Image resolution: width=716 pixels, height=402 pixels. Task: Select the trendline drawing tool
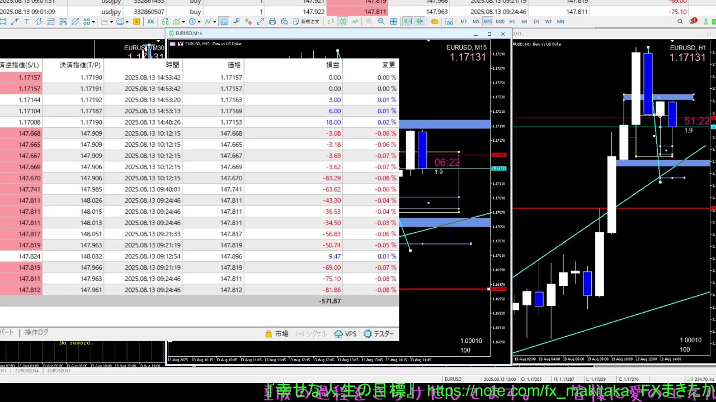[15, 22]
